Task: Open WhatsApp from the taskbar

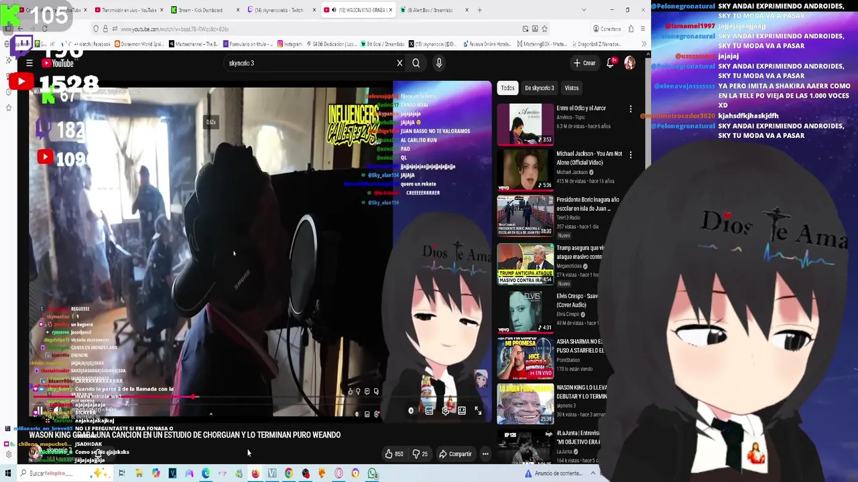Action: (x=373, y=474)
